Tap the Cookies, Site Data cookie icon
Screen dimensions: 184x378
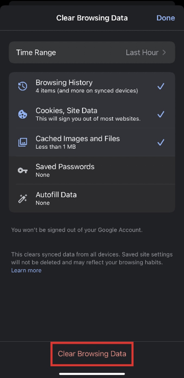(23, 114)
